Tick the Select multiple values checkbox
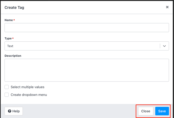Viewport: 174px width, 118px height. click(7, 87)
